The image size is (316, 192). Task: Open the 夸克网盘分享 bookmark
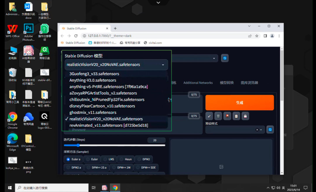pos(130,43)
